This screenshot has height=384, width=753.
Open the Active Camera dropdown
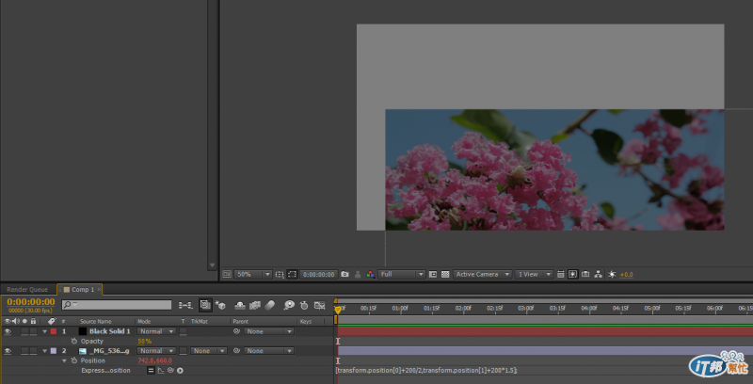point(482,274)
